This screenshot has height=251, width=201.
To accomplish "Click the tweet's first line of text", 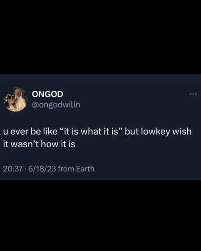I will point(97,132).
